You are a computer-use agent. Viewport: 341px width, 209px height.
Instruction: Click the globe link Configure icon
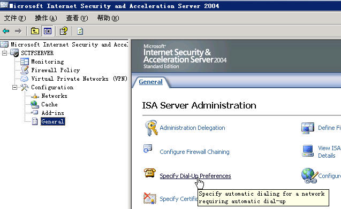309,175
